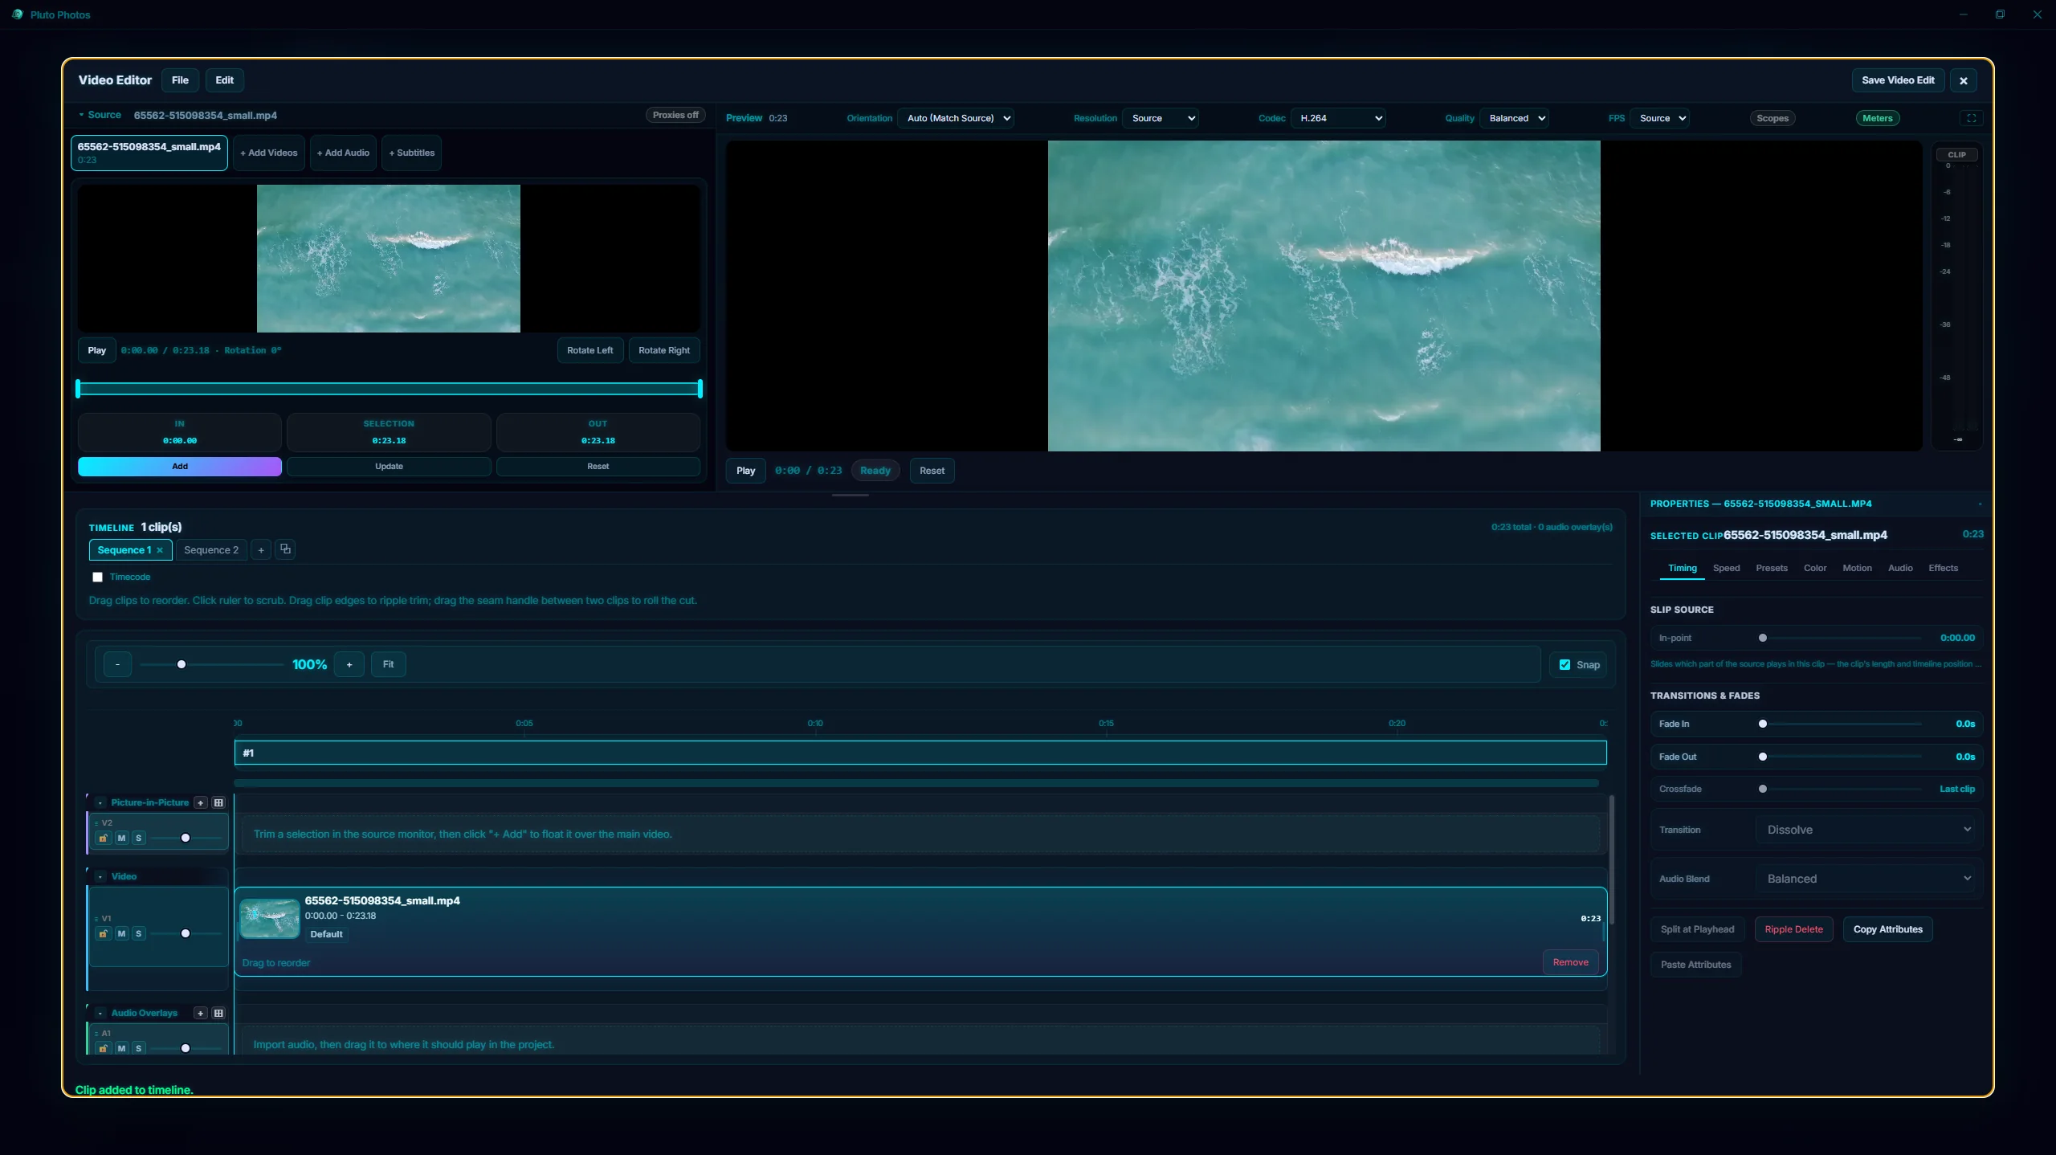Open the File menu
The width and height of the screenshot is (2056, 1155).
(x=180, y=80)
